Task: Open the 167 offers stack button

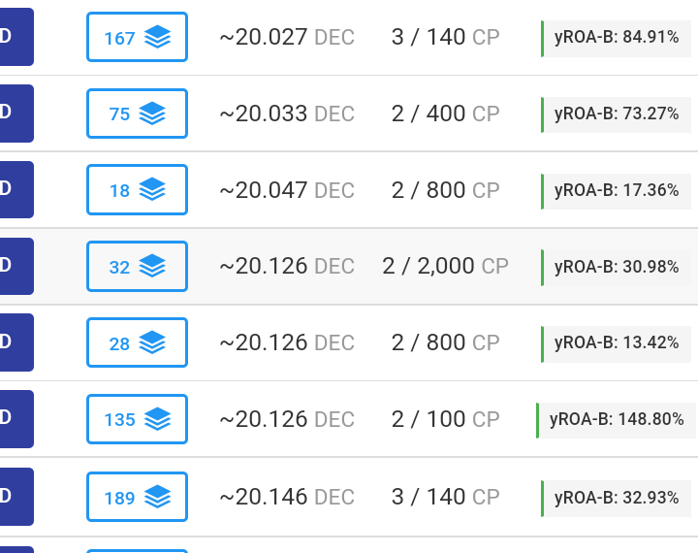Action: point(137,37)
